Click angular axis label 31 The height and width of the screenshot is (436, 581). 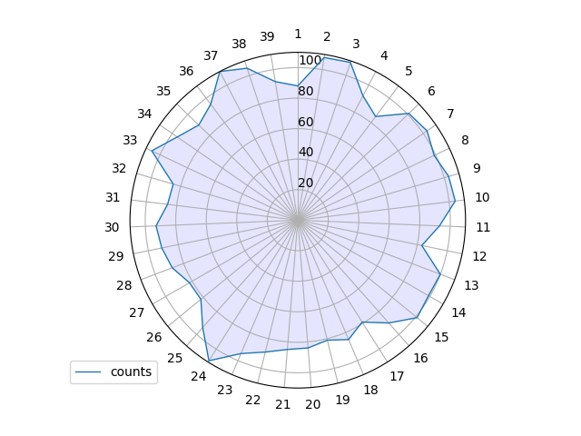pyautogui.click(x=113, y=197)
